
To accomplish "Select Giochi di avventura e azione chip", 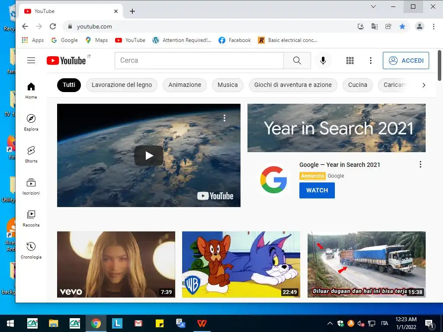I will click(293, 85).
